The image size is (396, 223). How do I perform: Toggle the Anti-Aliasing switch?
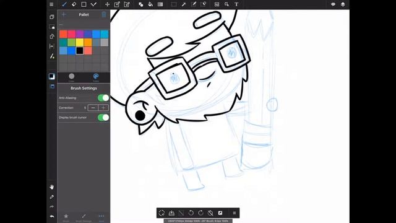click(x=103, y=98)
